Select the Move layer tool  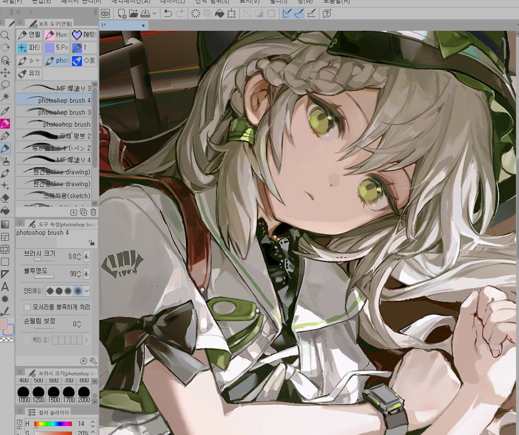pyautogui.click(x=5, y=72)
